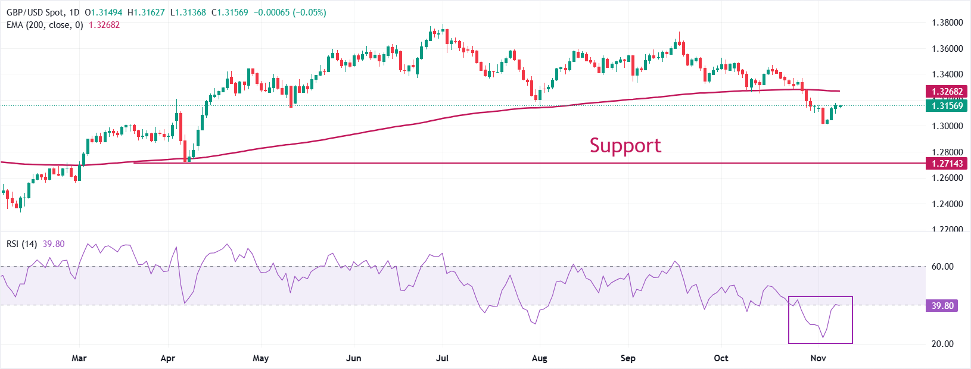The width and height of the screenshot is (971, 369).
Task: Click the 1.30000 price axis label
Action: (947, 126)
